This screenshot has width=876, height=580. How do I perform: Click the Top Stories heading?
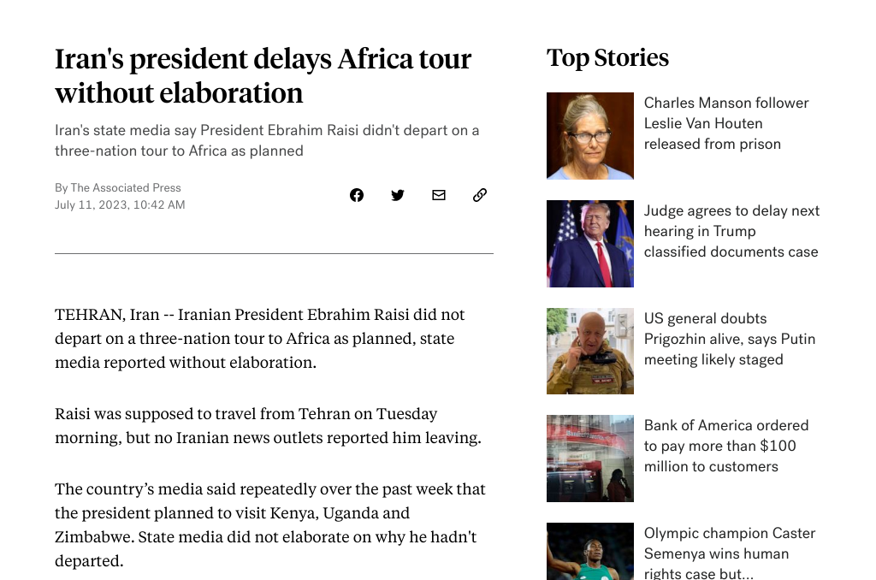click(x=607, y=57)
